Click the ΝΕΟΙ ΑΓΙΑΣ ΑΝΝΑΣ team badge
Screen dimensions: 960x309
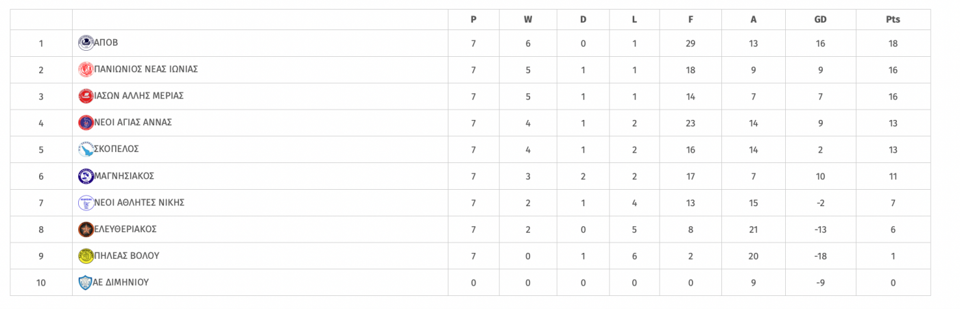[x=86, y=123]
